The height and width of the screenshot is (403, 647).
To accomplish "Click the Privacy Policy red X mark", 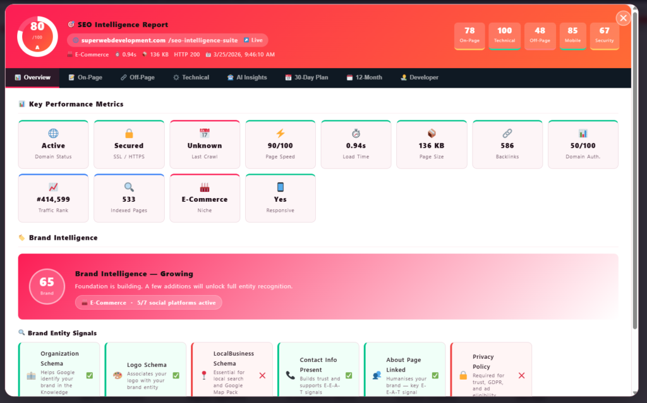I will coord(521,375).
